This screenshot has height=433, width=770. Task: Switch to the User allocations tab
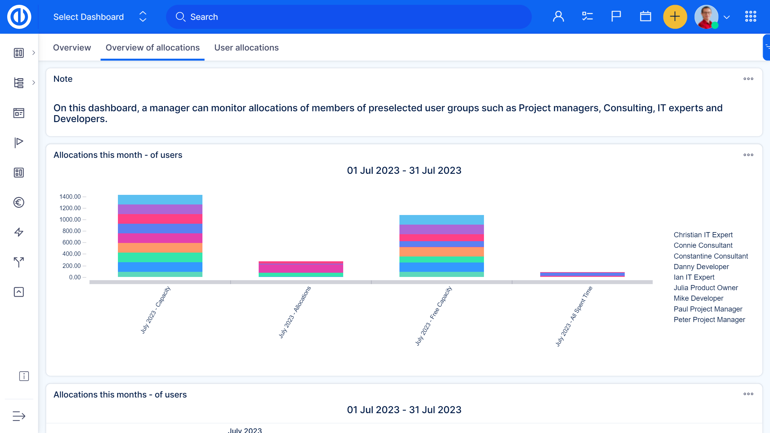(246, 48)
